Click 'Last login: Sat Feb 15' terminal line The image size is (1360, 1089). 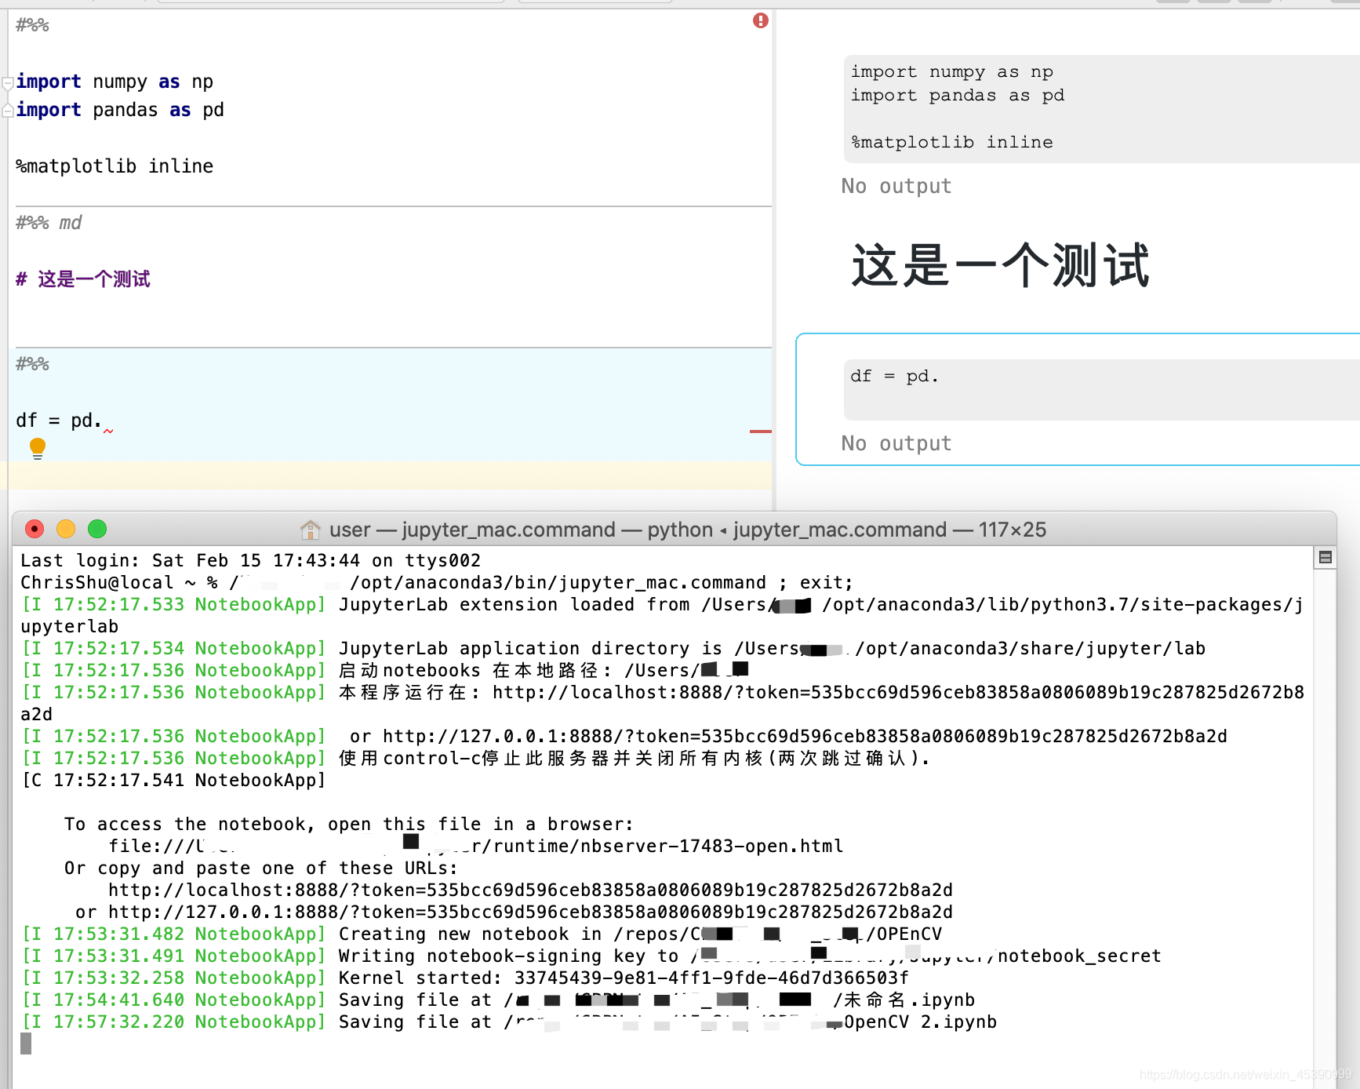(250, 560)
